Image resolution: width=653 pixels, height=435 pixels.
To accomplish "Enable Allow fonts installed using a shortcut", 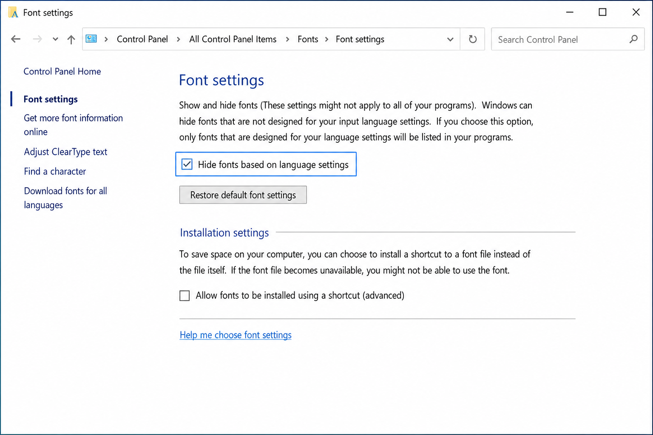I will point(185,296).
